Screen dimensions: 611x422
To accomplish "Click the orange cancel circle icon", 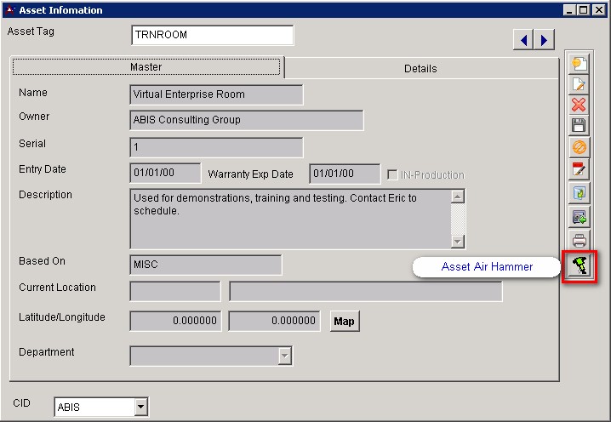I will tap(579, 147).
